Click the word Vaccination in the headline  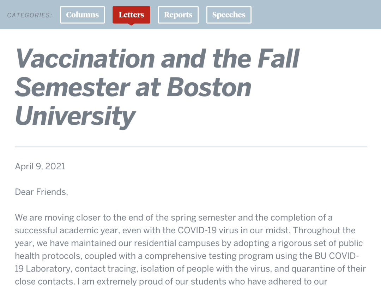(x=85, y=59)
